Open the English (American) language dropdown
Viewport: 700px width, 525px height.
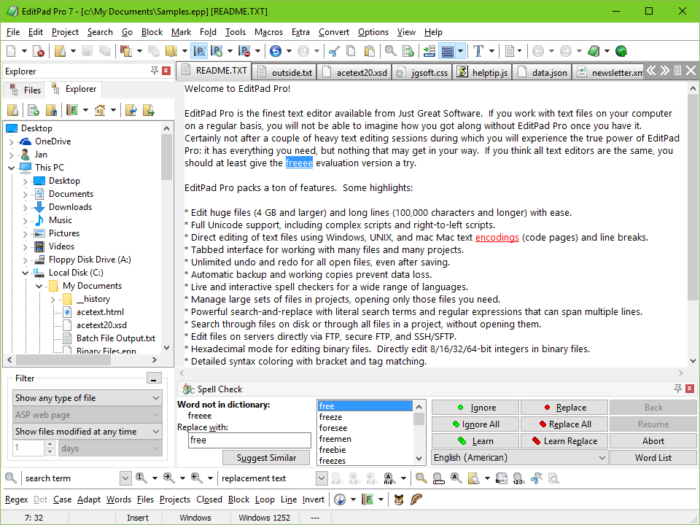tap(518, 457)
